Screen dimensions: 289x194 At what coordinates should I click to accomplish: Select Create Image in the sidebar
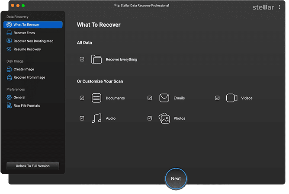pos(24,69)
